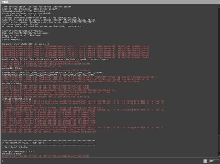Select the 'Server Number: 1' line

pyautogui.click(x=12, y=40)
